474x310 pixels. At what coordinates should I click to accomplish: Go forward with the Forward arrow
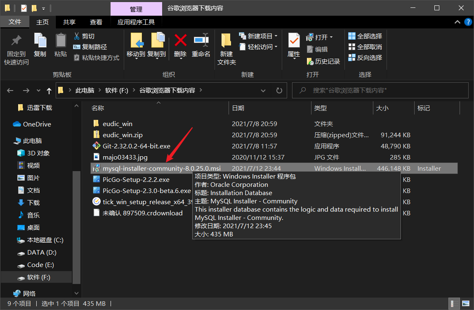26,90
